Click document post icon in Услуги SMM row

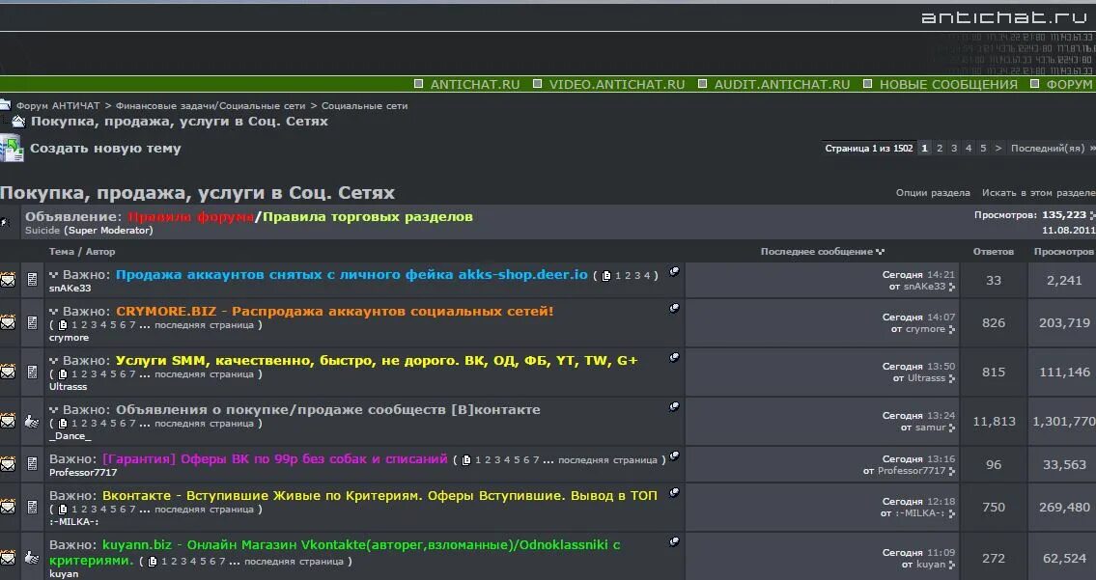[32, 372]
